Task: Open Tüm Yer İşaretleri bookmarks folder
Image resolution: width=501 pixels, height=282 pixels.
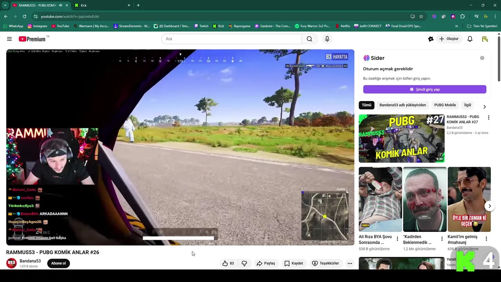Action: (482, 26)
